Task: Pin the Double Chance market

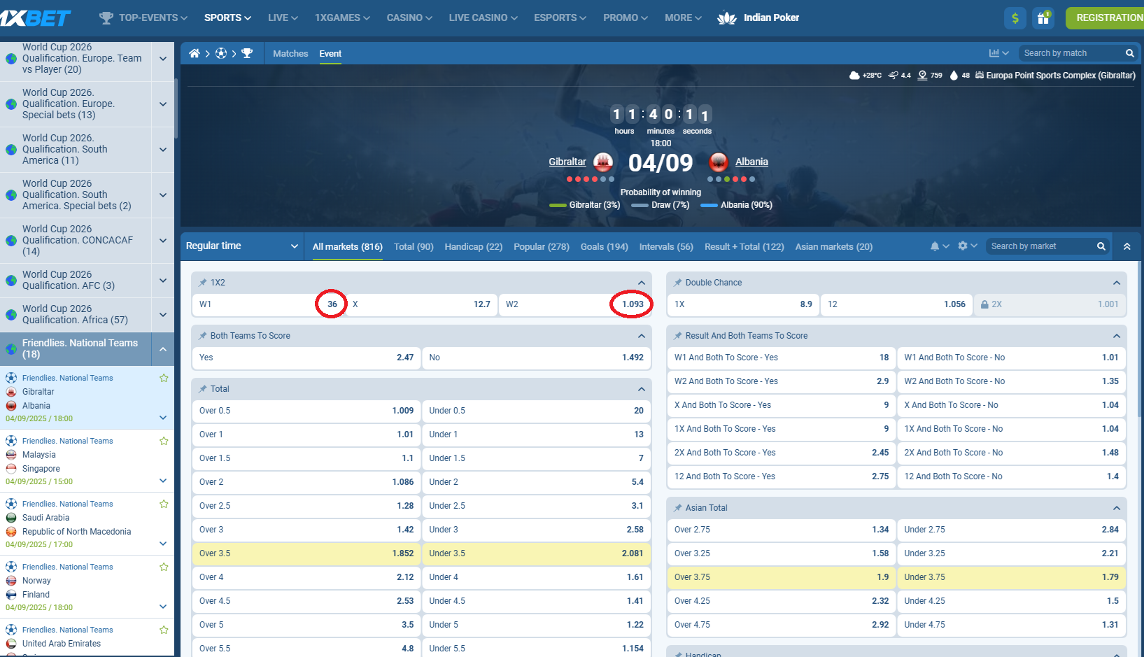Action: coord(678,283)
